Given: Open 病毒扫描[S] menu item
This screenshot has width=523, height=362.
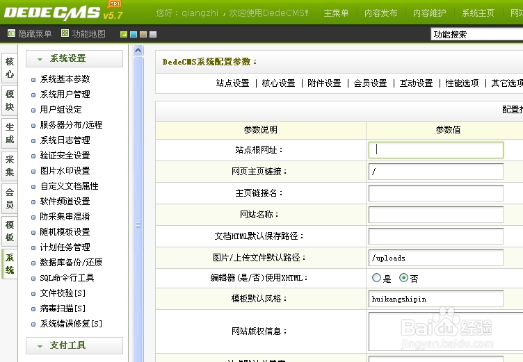Looking at the screenshot, I should [x=63, y=309].
